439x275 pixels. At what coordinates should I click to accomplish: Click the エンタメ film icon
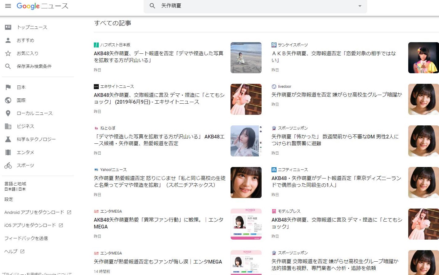tap(8, 152)
